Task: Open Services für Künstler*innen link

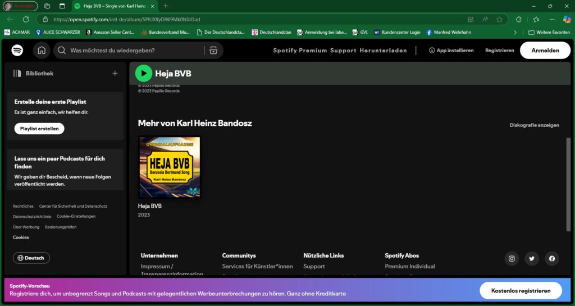Action: pyautogui.click(x=257, y=267)
